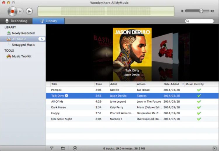The width and height of the screenshot is (219, 151).
Task: Select All Music in sidebar
Action: (x=23, y=39)
